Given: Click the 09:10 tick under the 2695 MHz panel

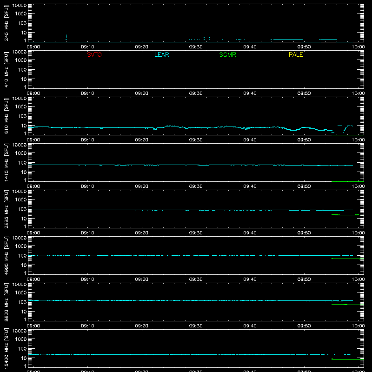Looking at the screenshot, I should [x=87, y=233].
